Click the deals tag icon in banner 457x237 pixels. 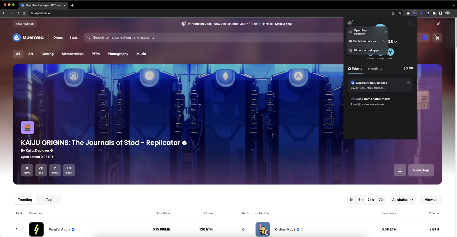(x=184, y=24)
